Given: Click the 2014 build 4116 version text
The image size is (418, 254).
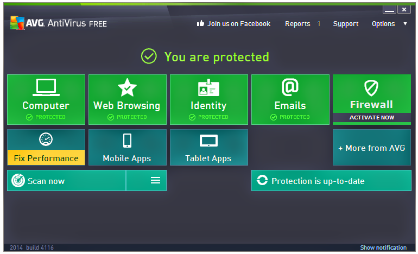Looking at the screenshot, I should pyautogui.click(x=31, y=247).
